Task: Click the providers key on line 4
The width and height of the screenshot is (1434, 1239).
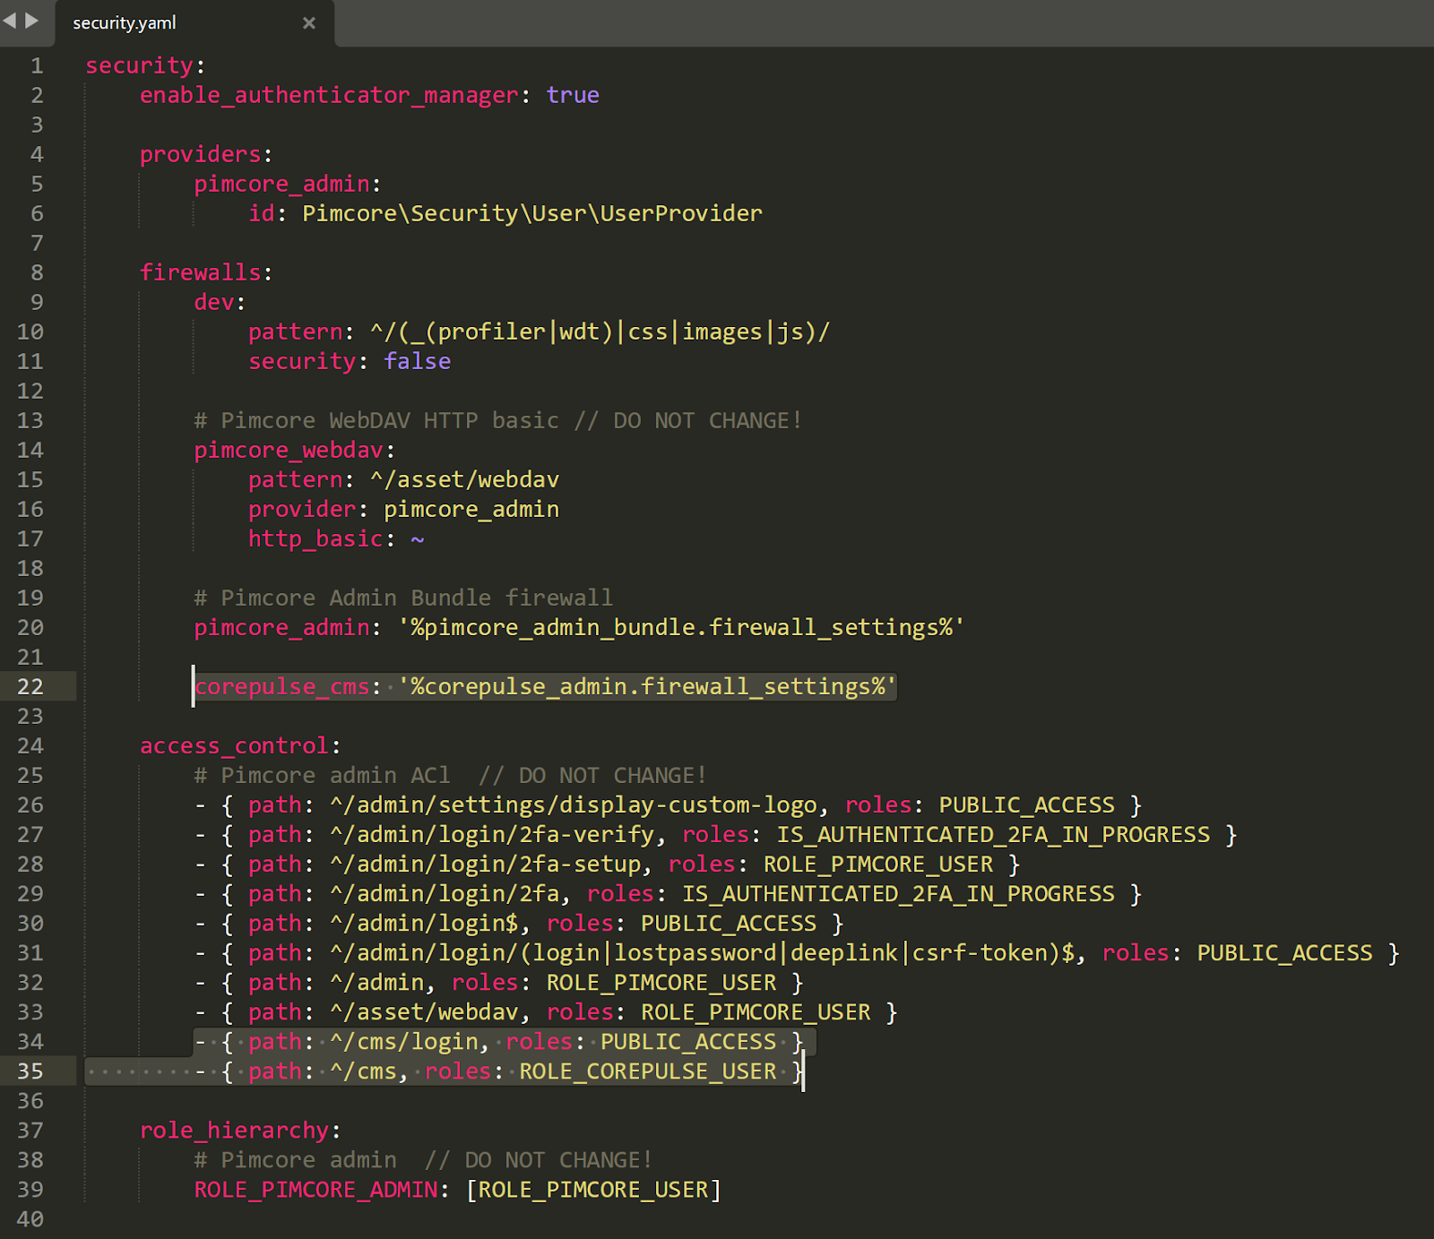Action: pos(201,153)
